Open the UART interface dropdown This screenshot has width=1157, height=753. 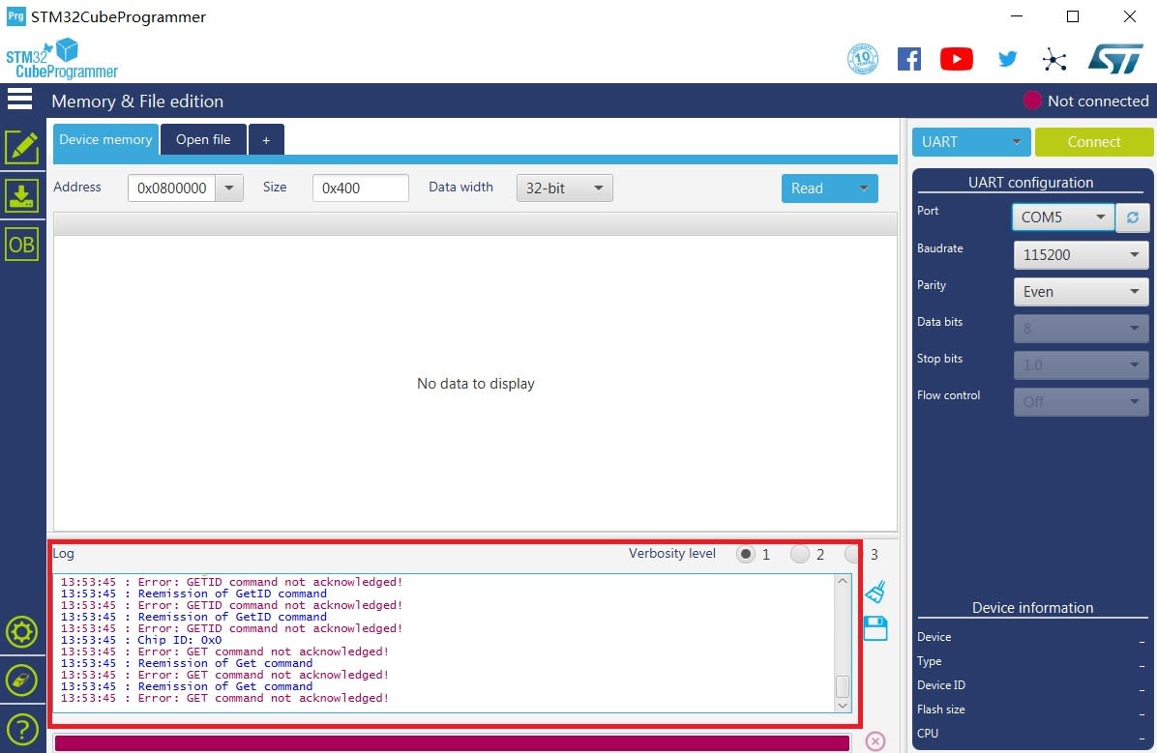pos(971,141)
